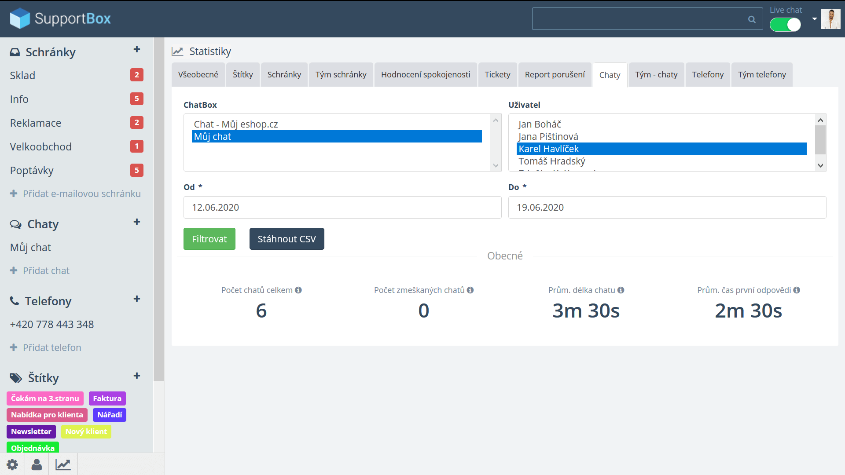Screen dimensions: 845x475
Task: Show info for Počet chatů celkem
Action: pos(298,290)
